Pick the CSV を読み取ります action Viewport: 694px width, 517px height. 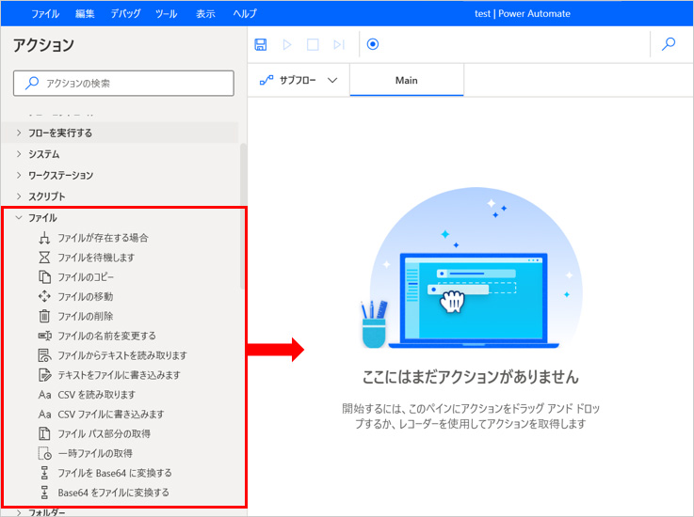[x=96, y=395]
